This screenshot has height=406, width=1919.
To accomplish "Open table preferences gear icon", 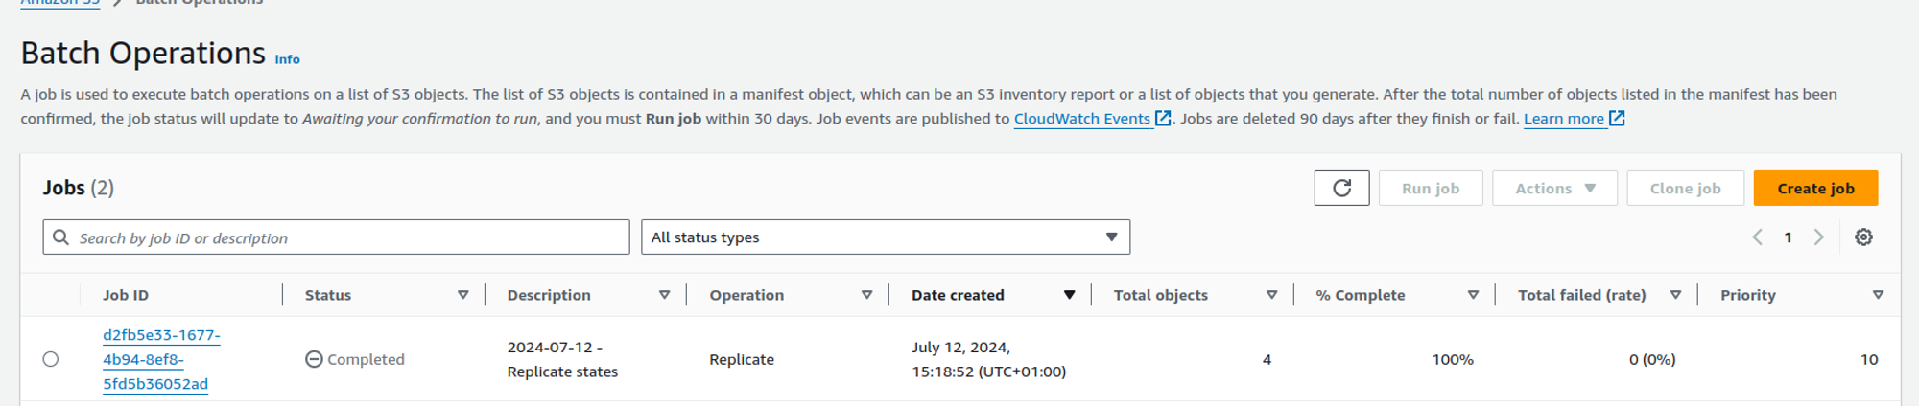I will coord(1863,237).
